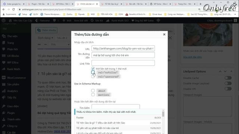239x134 pixels.
Task: Click the Tìm kiếm search field
Action: click(x=115, y=107)
